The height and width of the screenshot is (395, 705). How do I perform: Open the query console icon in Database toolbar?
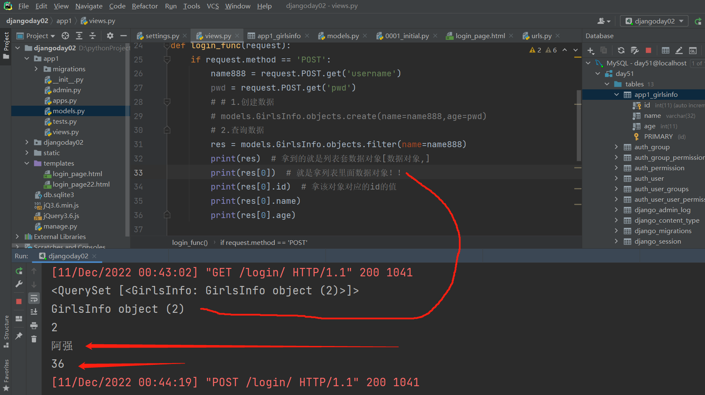[693, 51]
